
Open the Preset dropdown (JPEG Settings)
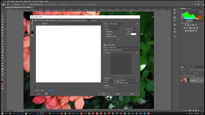117,24
